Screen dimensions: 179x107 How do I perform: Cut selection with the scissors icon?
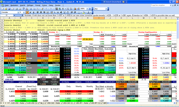(x=31, y=9)
